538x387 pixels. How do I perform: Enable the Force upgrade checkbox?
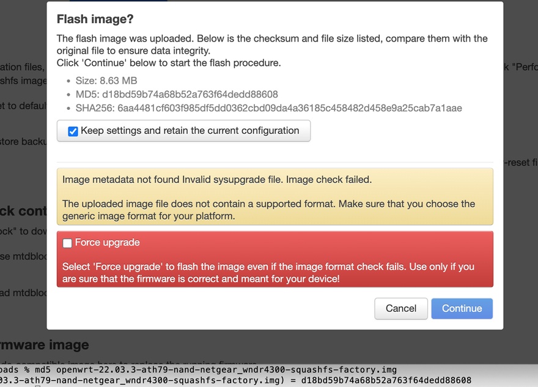(67, 243)
